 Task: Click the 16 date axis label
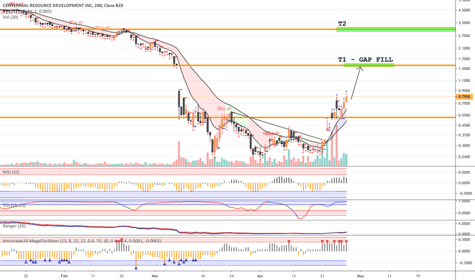point(203,276)
